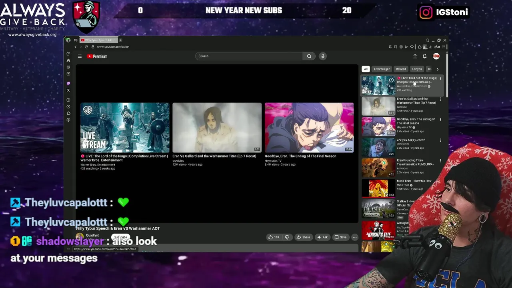Reload the page with the refresh icon
The width and height of the screenshot is (512, 288).
point(86,47)
